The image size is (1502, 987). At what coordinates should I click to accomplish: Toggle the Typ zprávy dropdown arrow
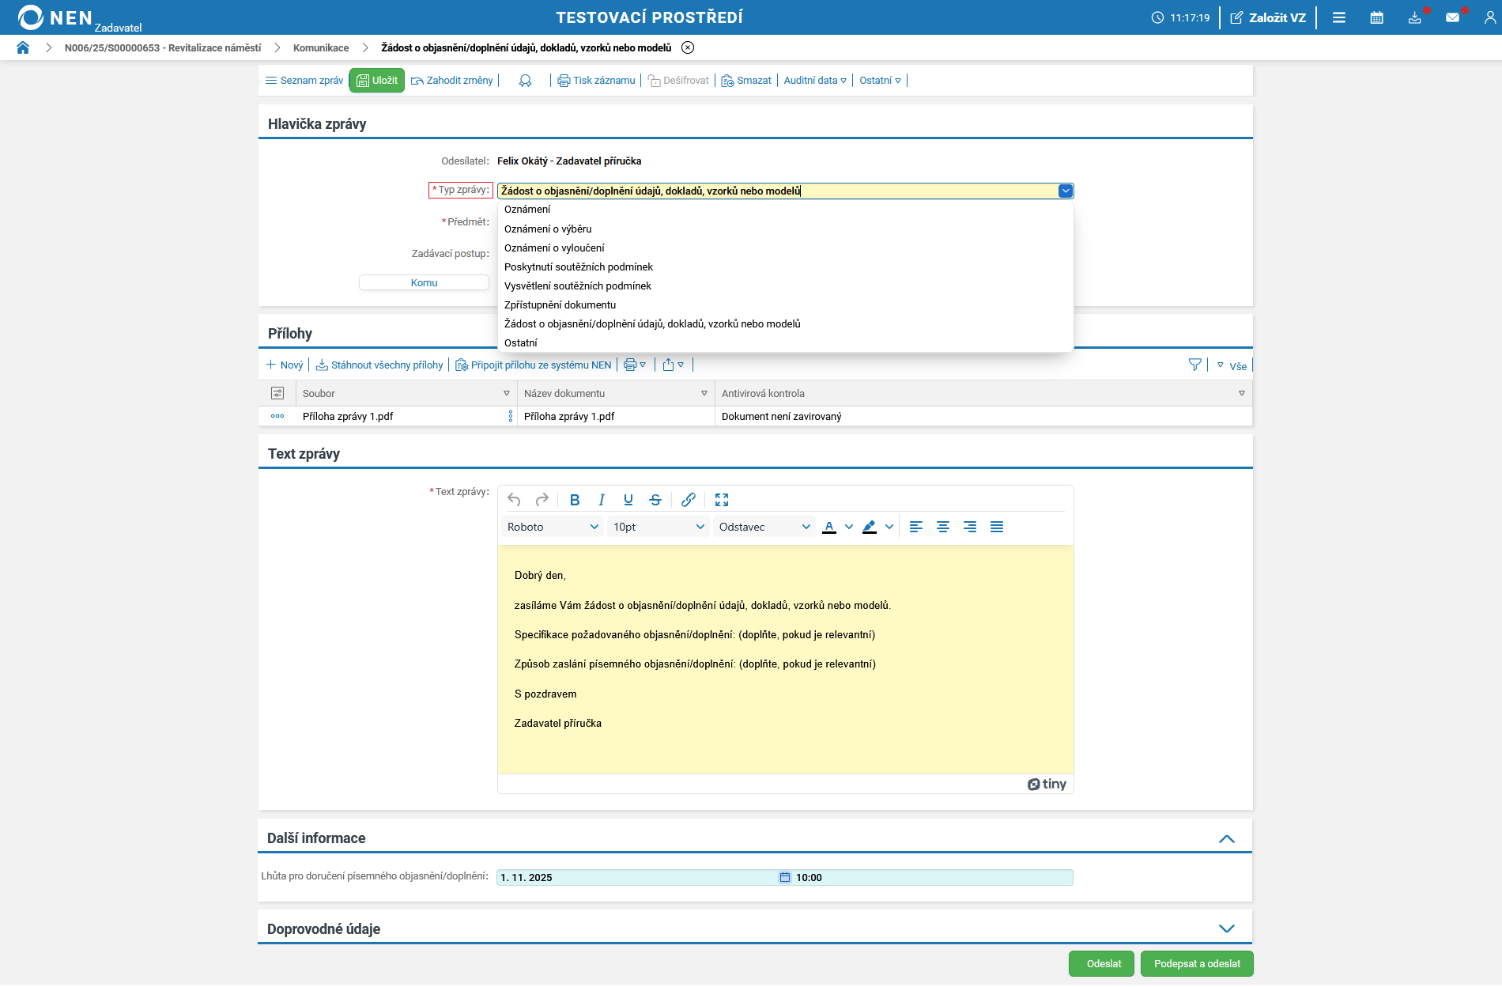coord(1066,191)
